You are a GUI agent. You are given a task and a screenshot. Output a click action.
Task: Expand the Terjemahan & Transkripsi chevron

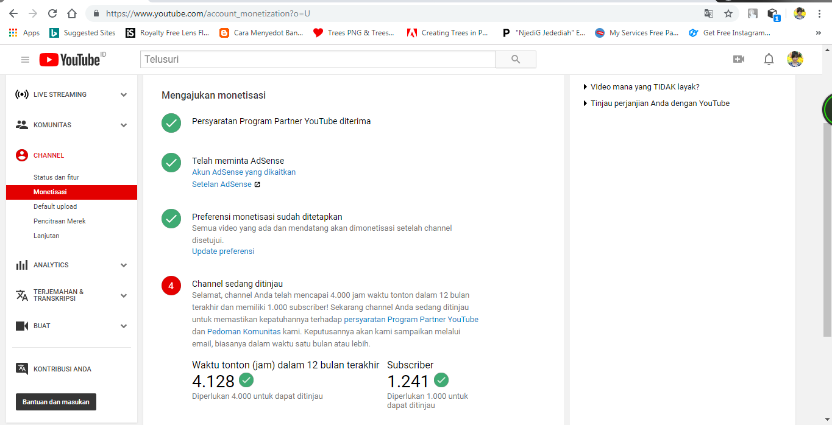(124, 295)
